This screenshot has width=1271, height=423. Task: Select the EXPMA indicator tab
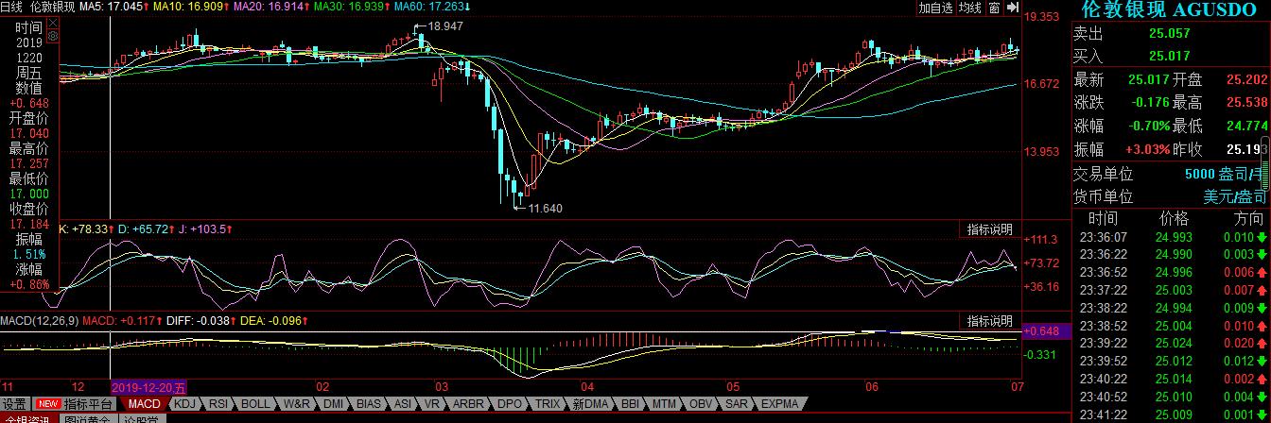pyautogui.click(x=780, y=404)
